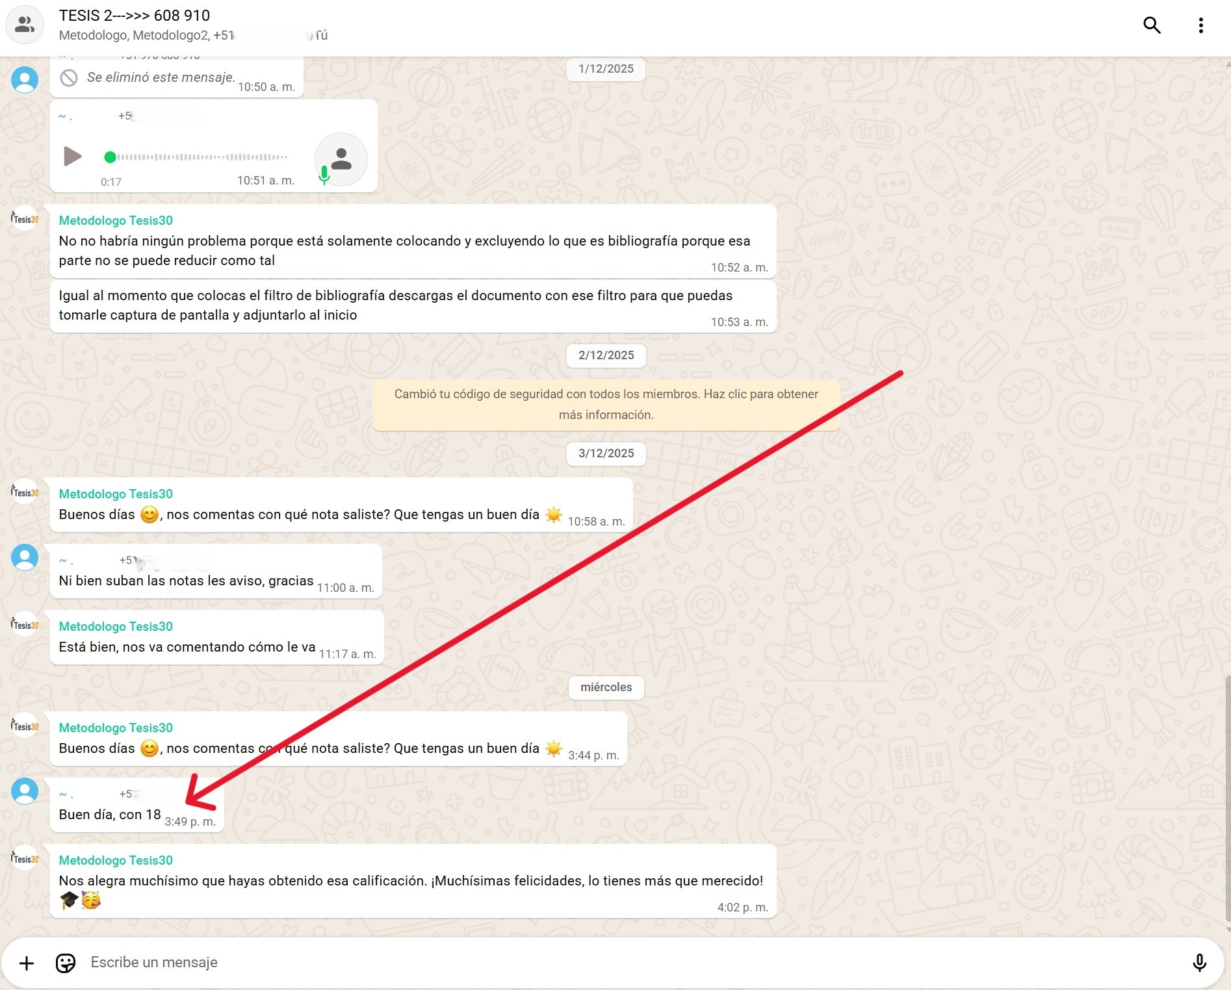Select message 'Buen día, con 18'
The image size is (1231, 990).
(x=137, y=806)
